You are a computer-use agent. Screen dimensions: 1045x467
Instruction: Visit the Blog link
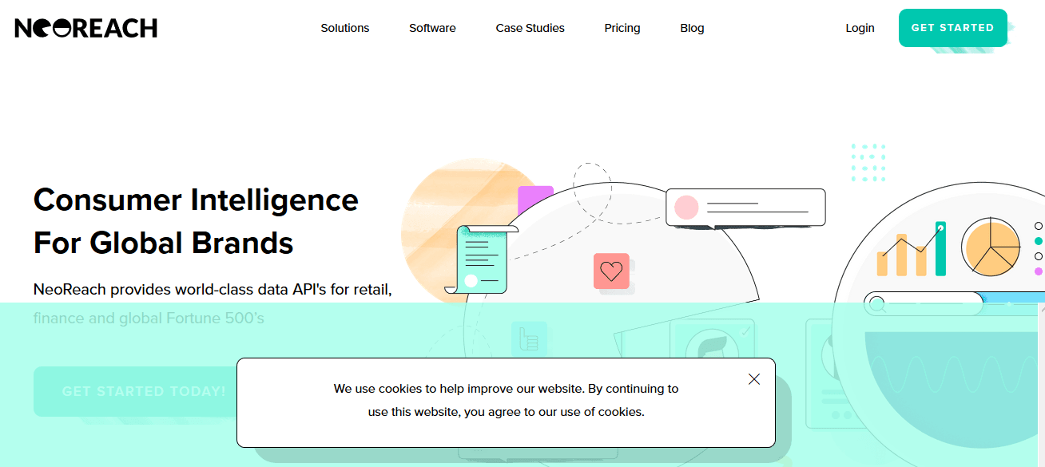click(692, 28)
